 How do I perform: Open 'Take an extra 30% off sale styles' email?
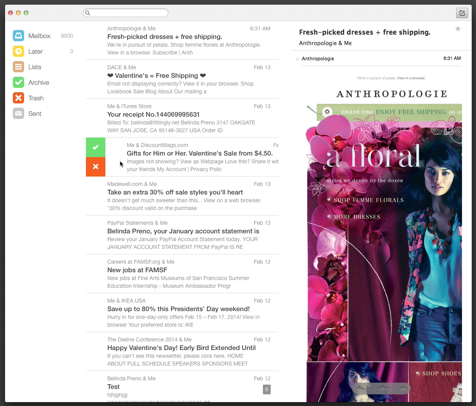click(x=182, y=196)
